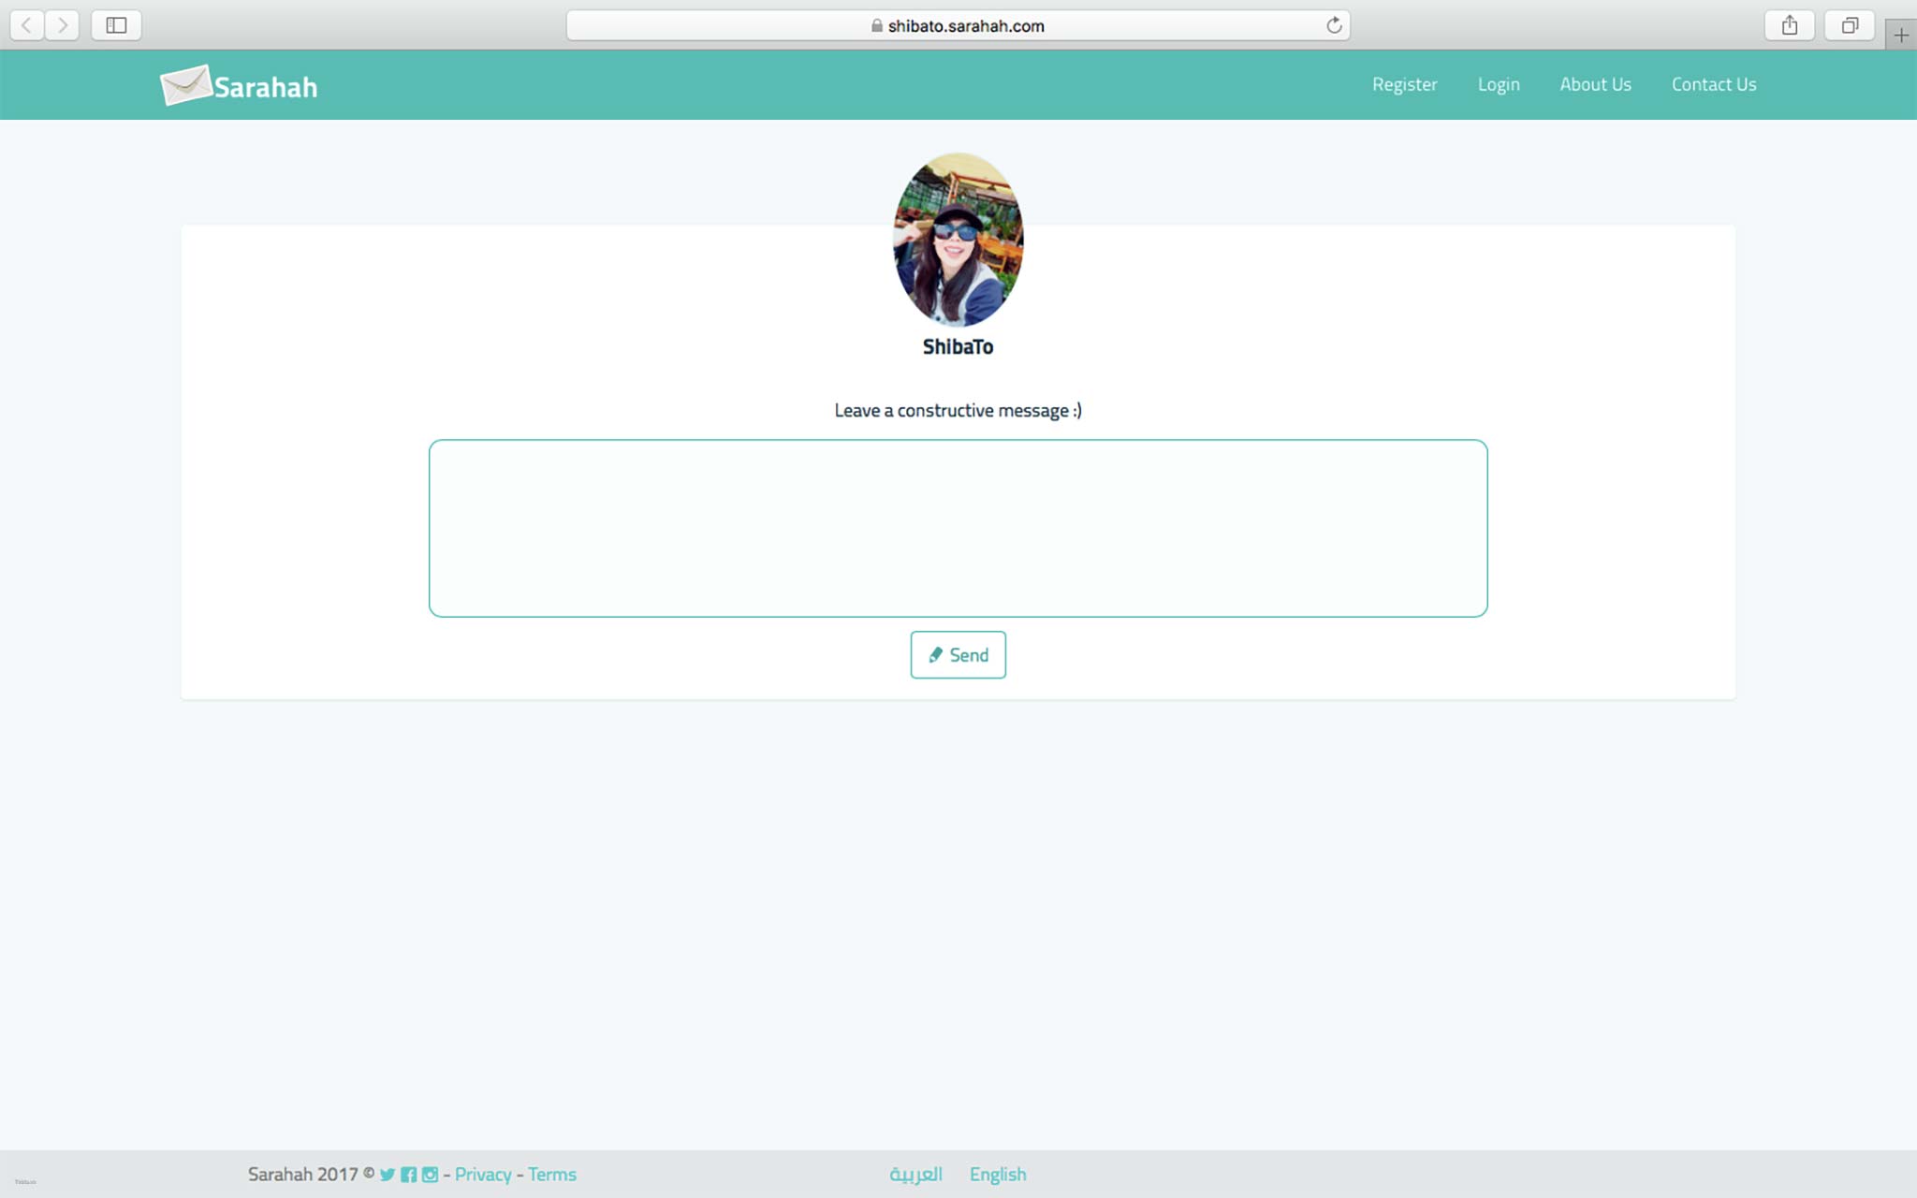Open the Privacy link in footer
The height and width of the screenshot is (1198, 1917).
[x=483, y=1175]
